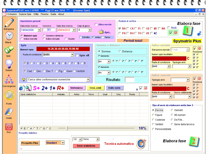Click the Esito serie button
The image size is (206, 154).
pyautogui.click(x=114, y=88)
